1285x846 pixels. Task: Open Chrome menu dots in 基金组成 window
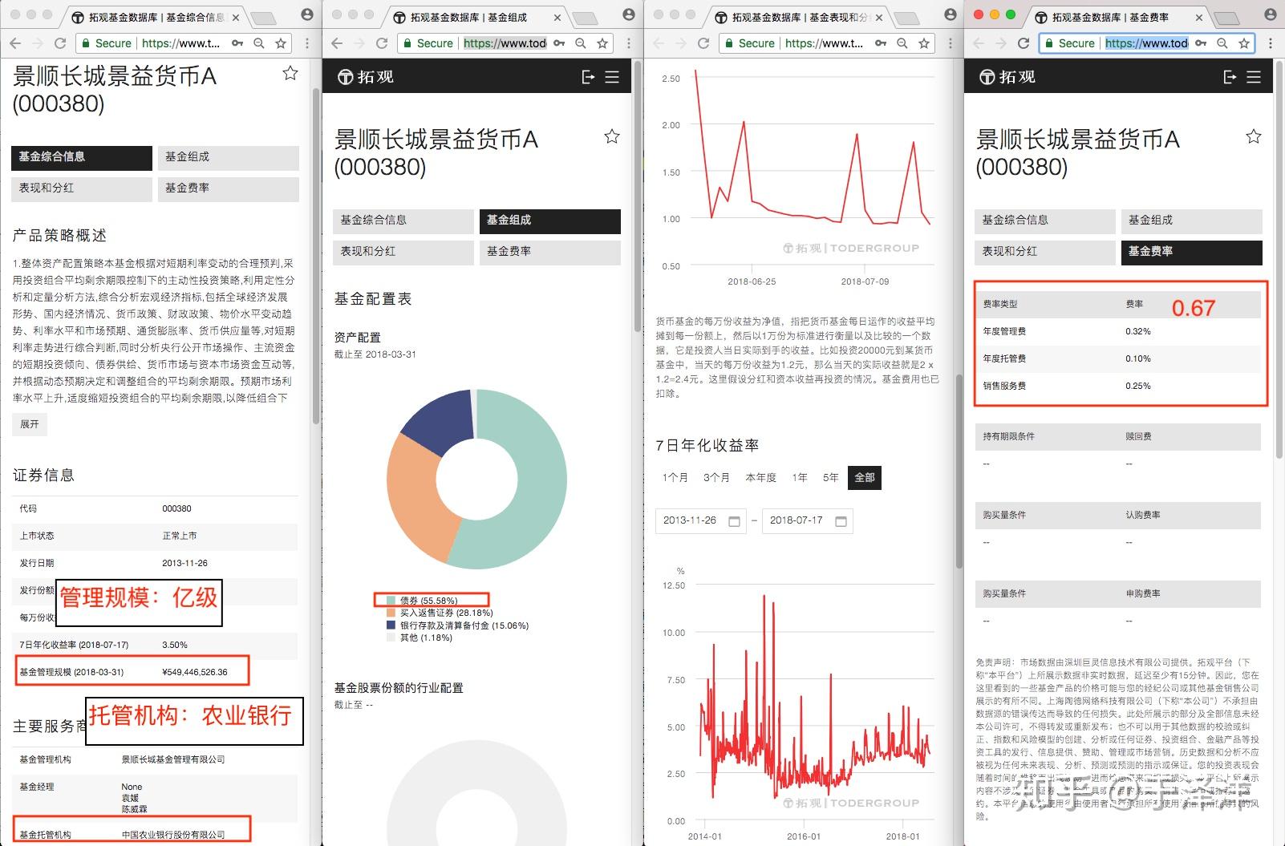coord(630,43)
